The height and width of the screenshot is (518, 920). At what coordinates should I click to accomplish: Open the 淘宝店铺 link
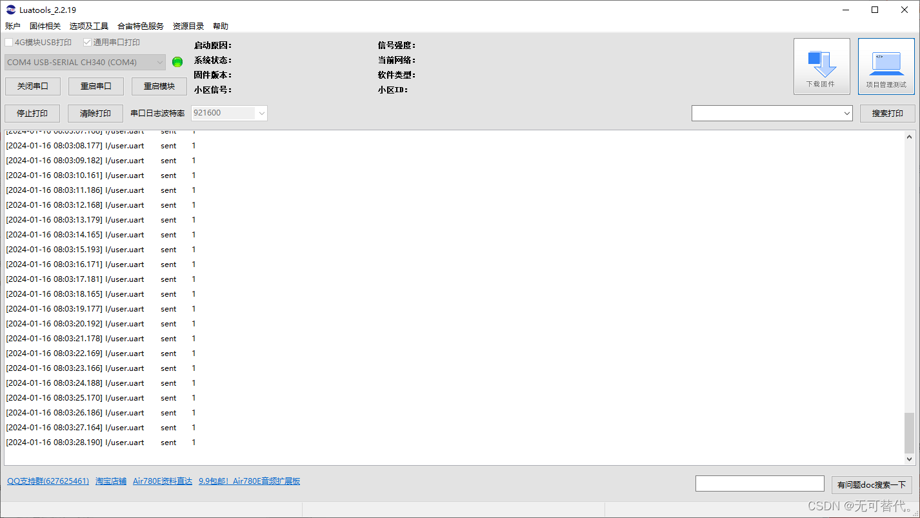click(111, 481)
